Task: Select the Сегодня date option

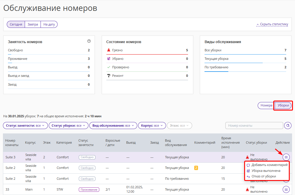Action: [x=16, y=24]
